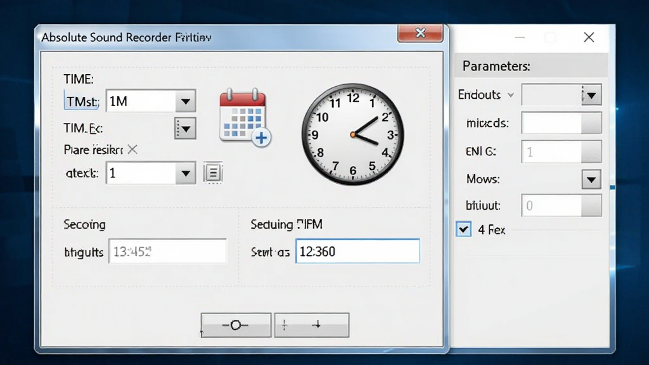Close the Parameters window
Image resolution: width=649 pixels, height=365 pixels.
589,37
